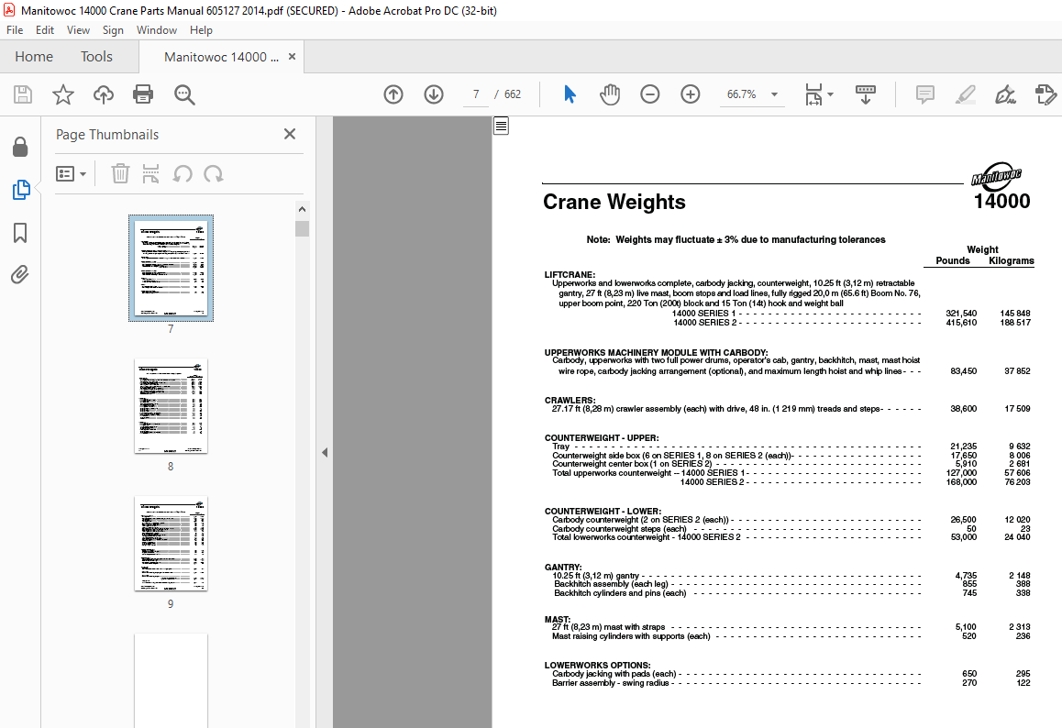Collapse the navigation pane arrow

click(325, 452)
